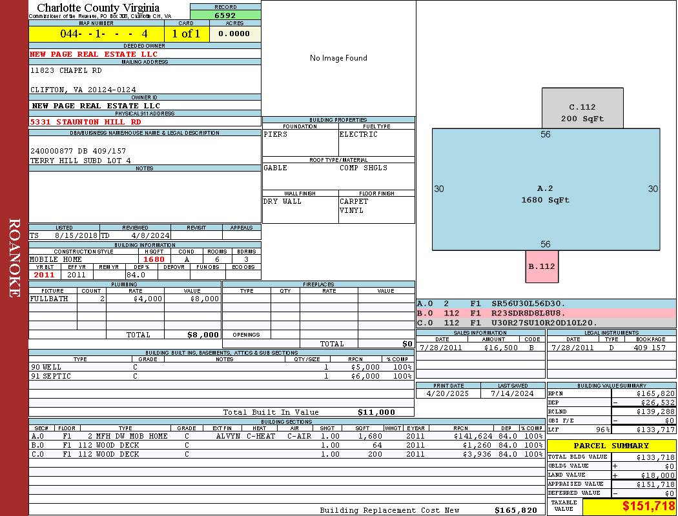678x516 pixels.
Task: Click the "1 of 1" card indicator
Action: (x=186, y=34)
